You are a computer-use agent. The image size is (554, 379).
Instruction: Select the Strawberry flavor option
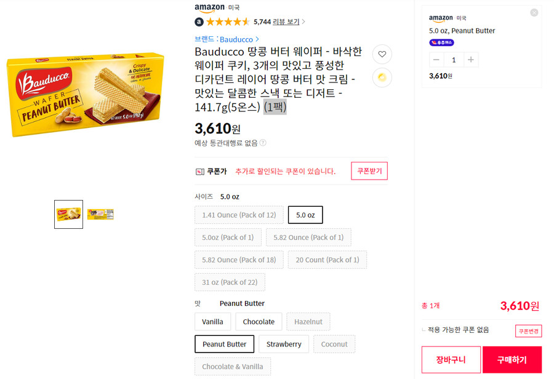(284, 344)
